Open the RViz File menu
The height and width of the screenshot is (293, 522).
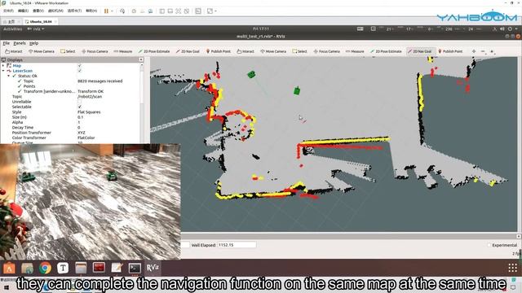pyautogui.click(x=7, y=43)
